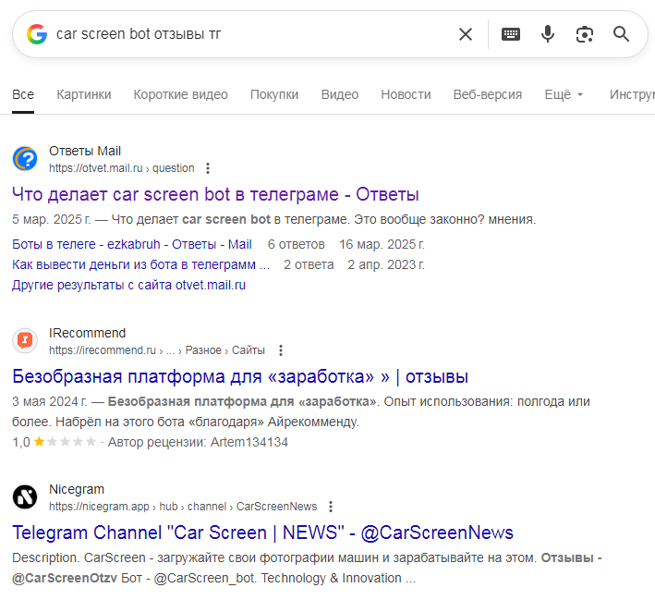Image resolution: width=655 pixels, height=600 pixels.
Task: Open result Безобразная платформа для «заработка»
Action: (x=240, y=376)
